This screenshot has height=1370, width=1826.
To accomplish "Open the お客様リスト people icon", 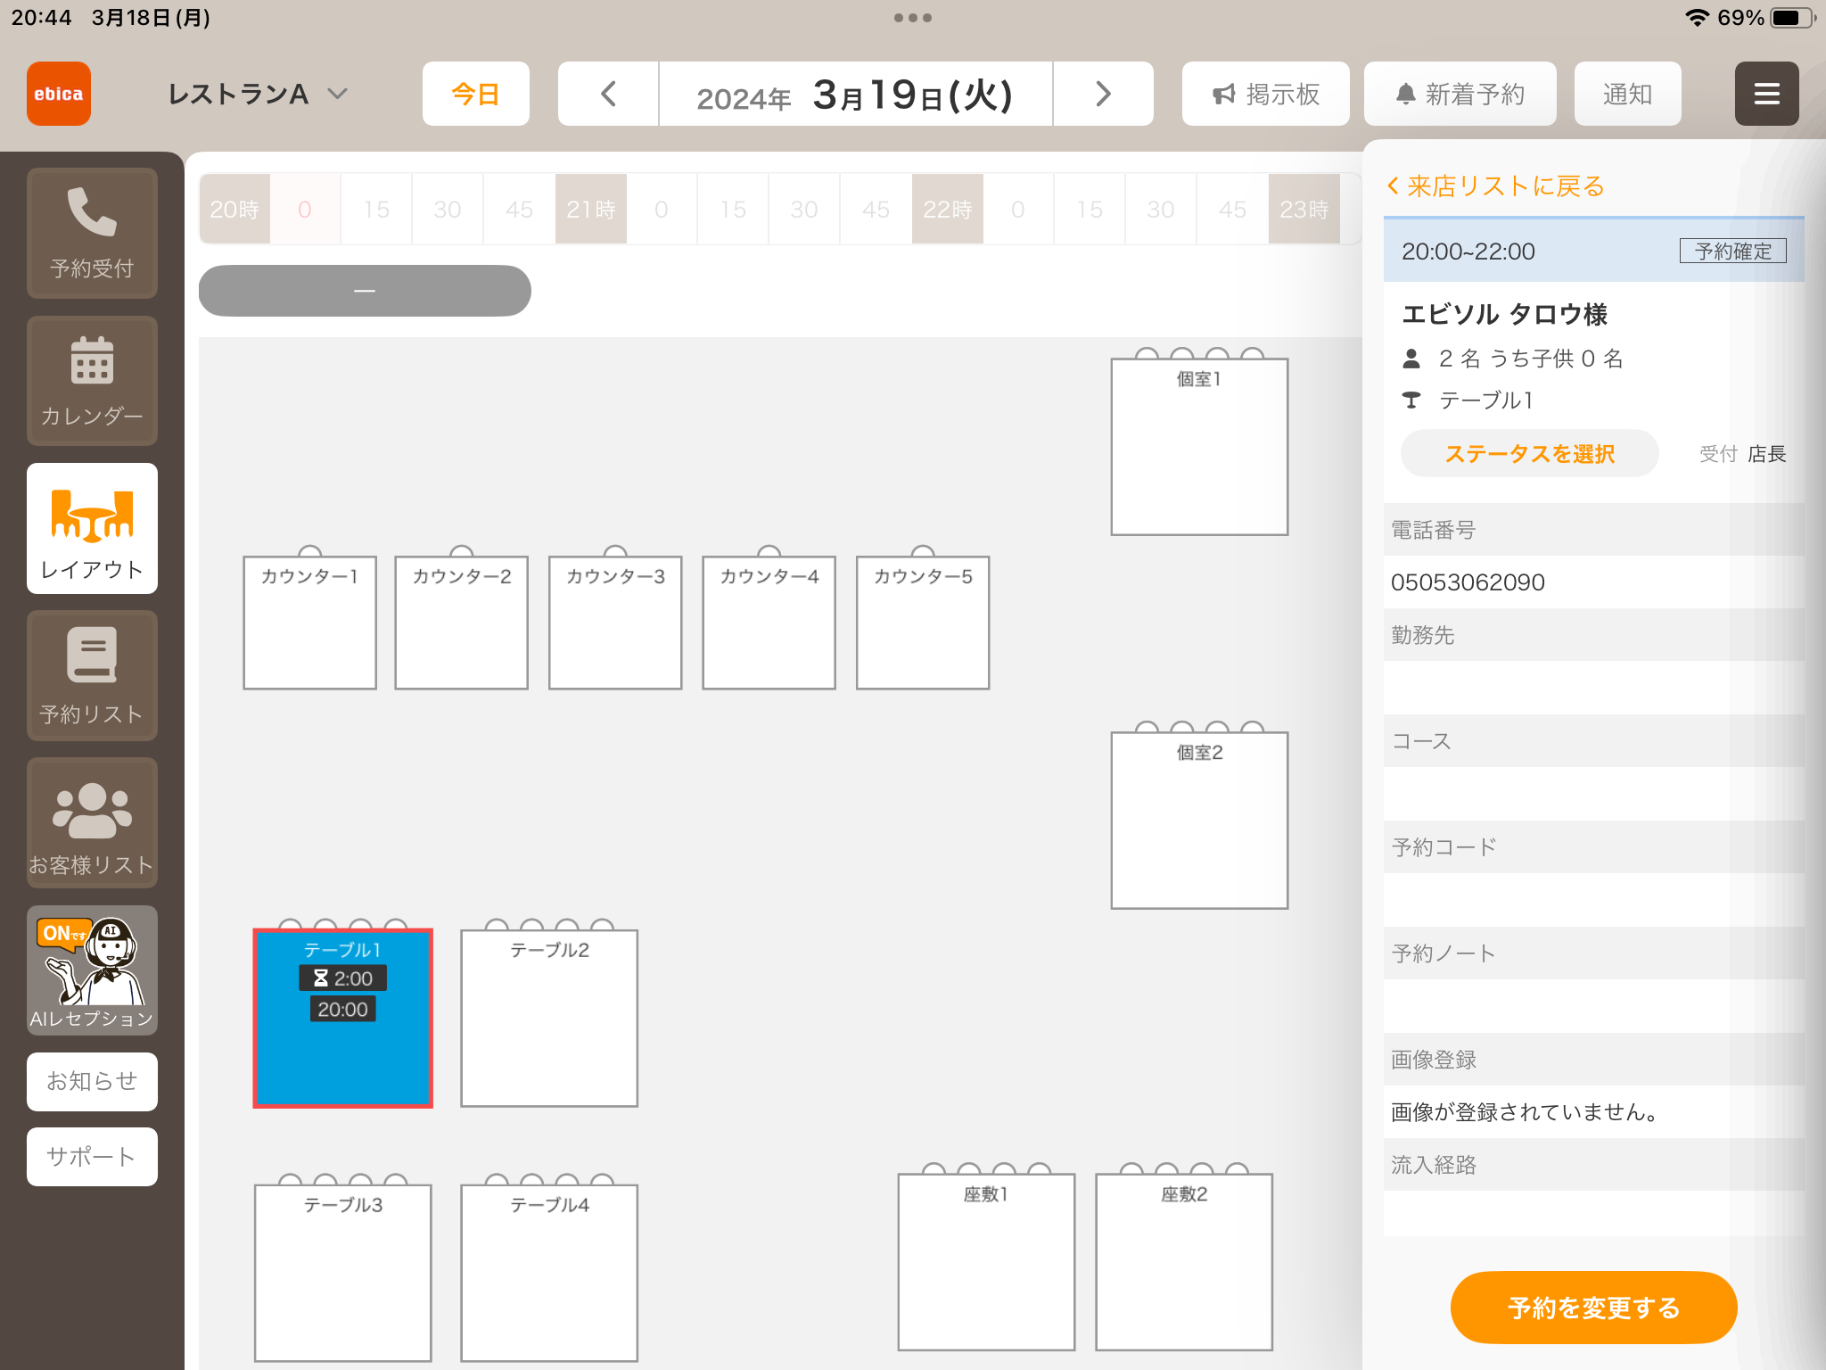I will point(92,823).
